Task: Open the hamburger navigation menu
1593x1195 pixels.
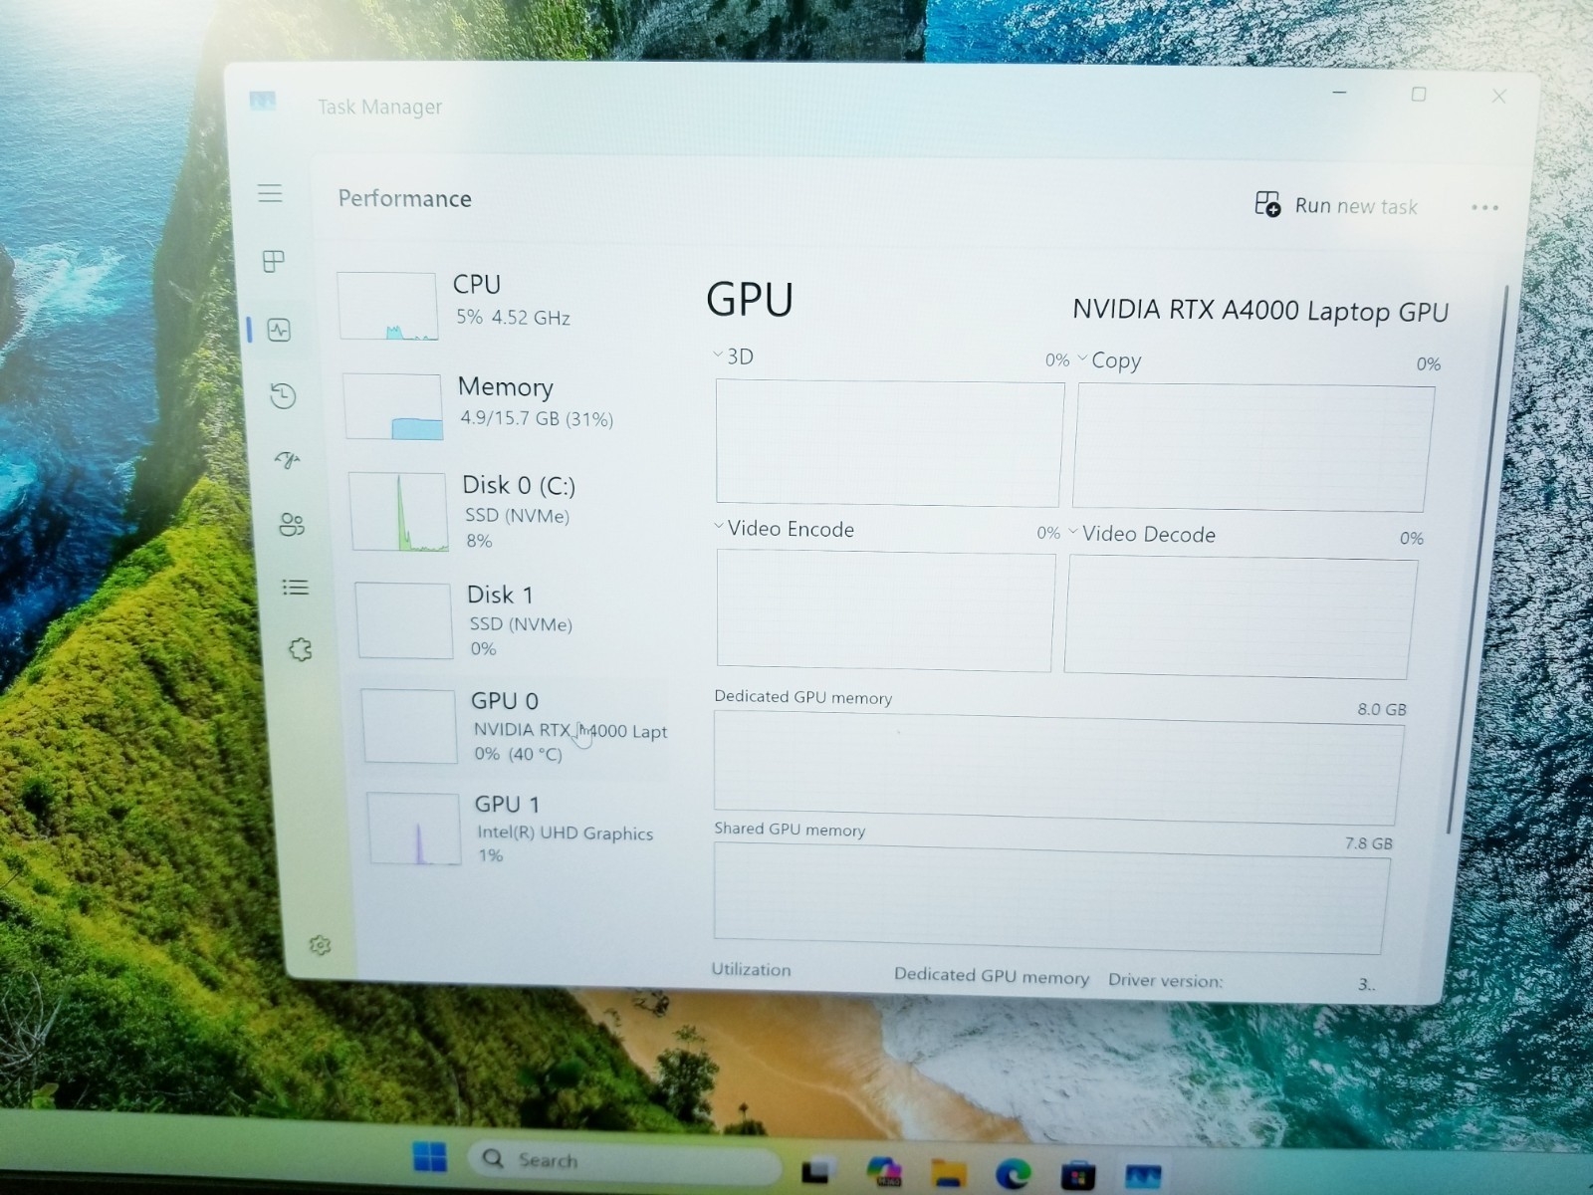Action: (x=270, y=193)
